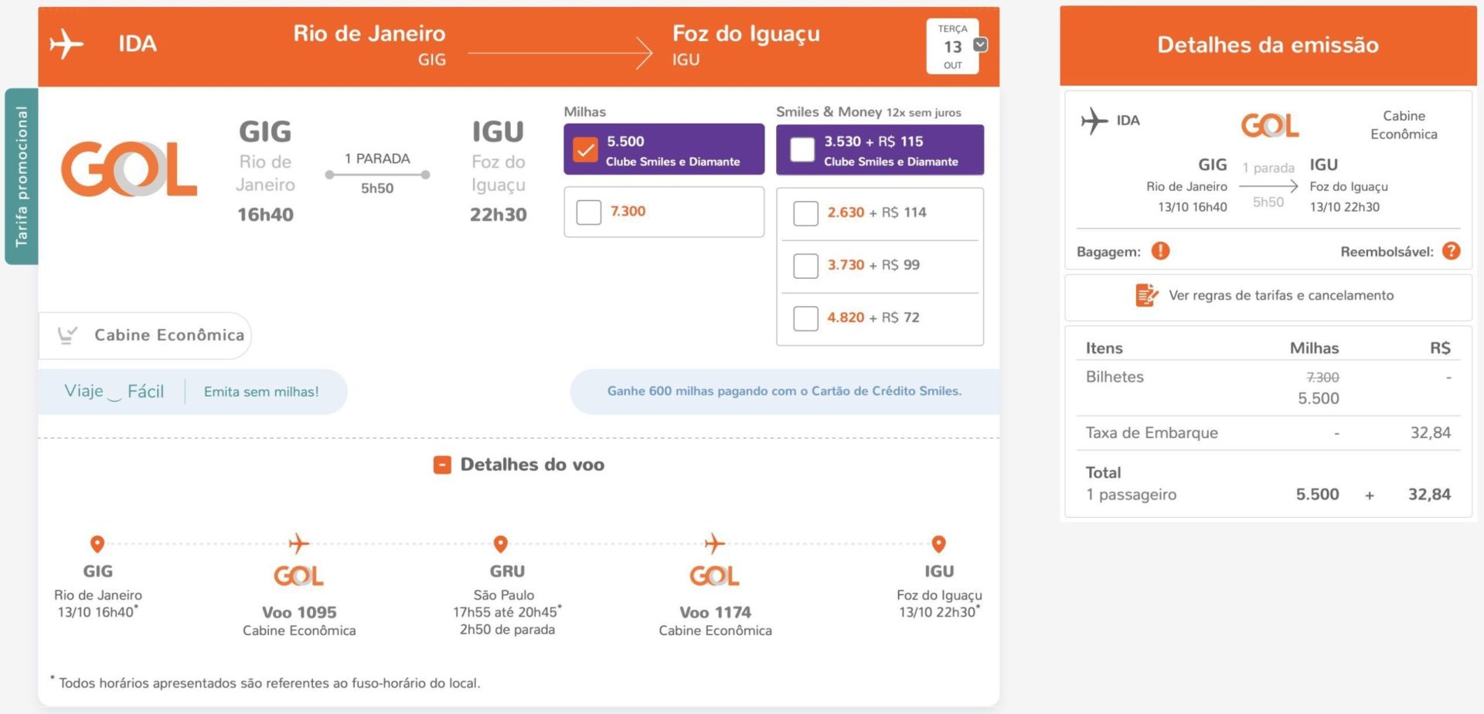Click the GOL logo for Voo 1174
This screenshot has height=714, width=1484.
click(714, 576)
